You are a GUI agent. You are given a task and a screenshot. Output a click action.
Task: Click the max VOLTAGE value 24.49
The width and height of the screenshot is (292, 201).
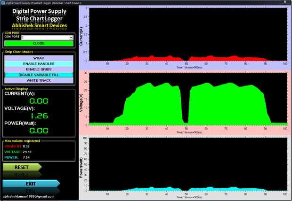point(27,152)
